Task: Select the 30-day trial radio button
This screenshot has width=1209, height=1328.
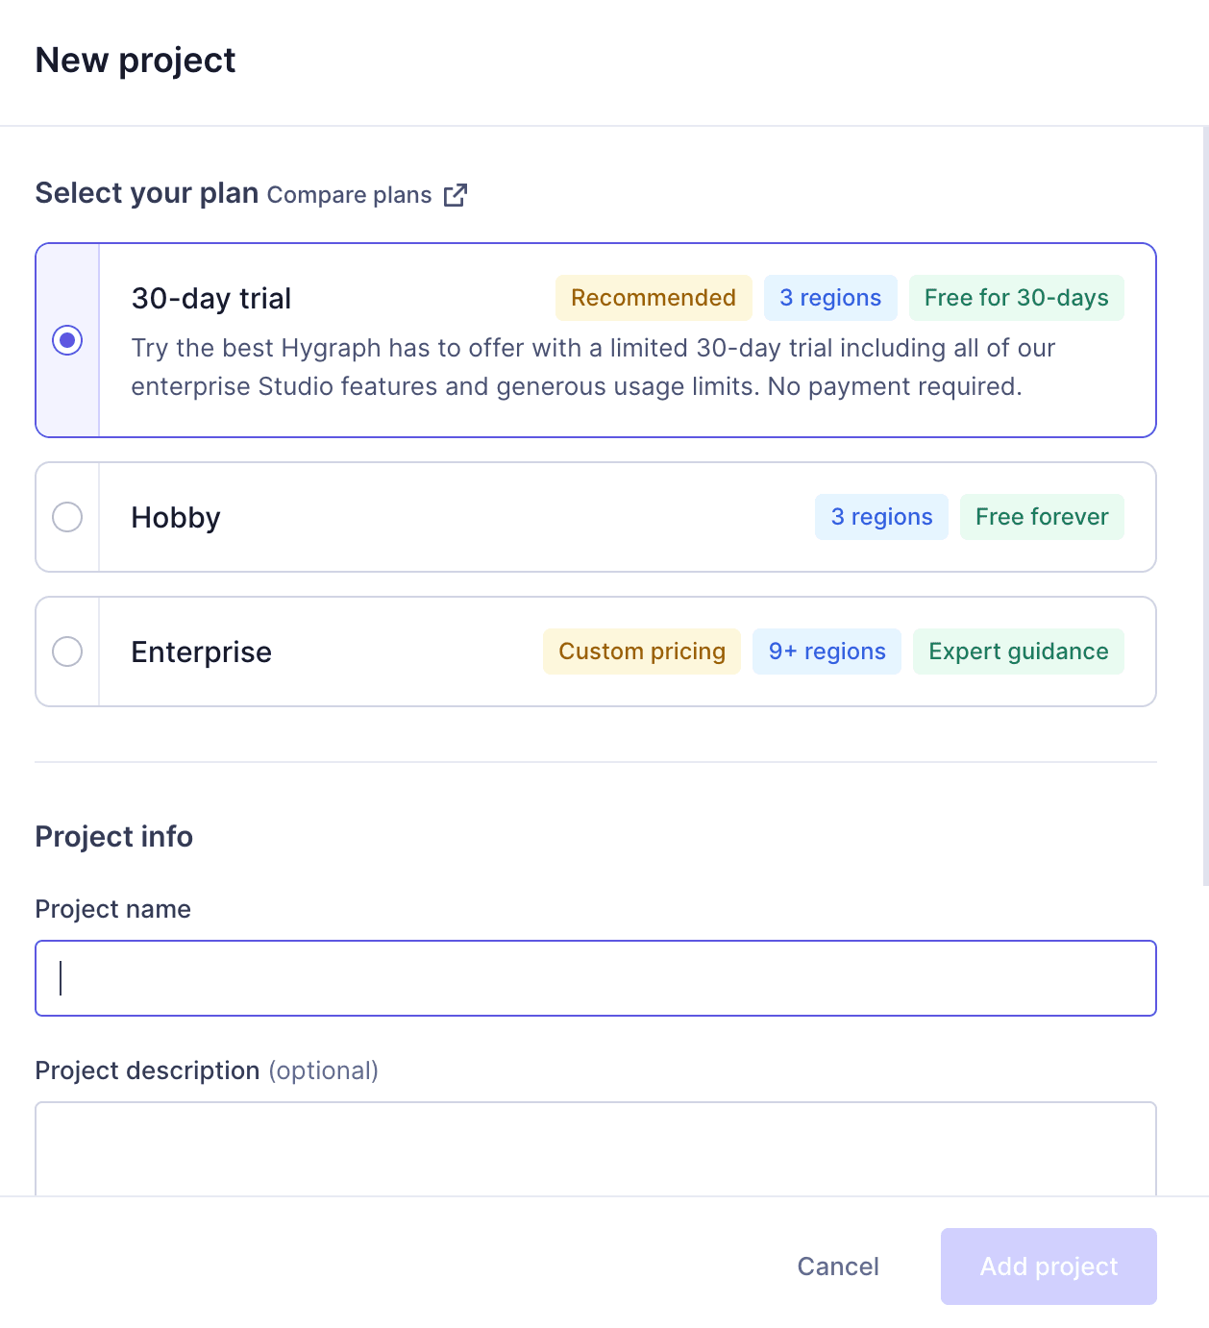Action: point(67,340)
